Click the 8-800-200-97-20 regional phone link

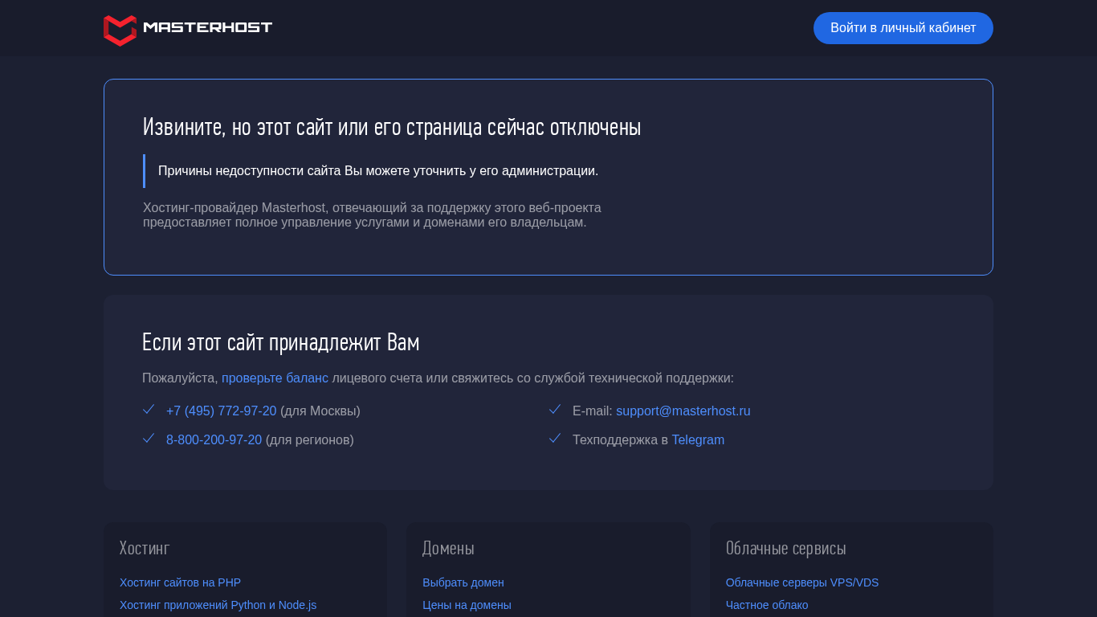[x=214, y=439]
